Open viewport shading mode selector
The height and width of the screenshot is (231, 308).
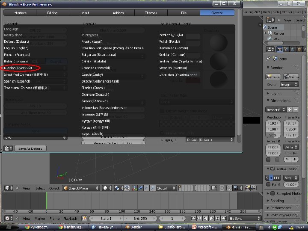point(107,188)
